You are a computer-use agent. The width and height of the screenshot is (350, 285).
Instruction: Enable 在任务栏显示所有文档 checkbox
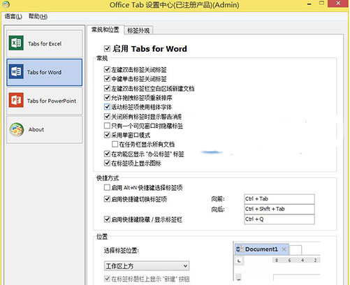click(115, 144)
